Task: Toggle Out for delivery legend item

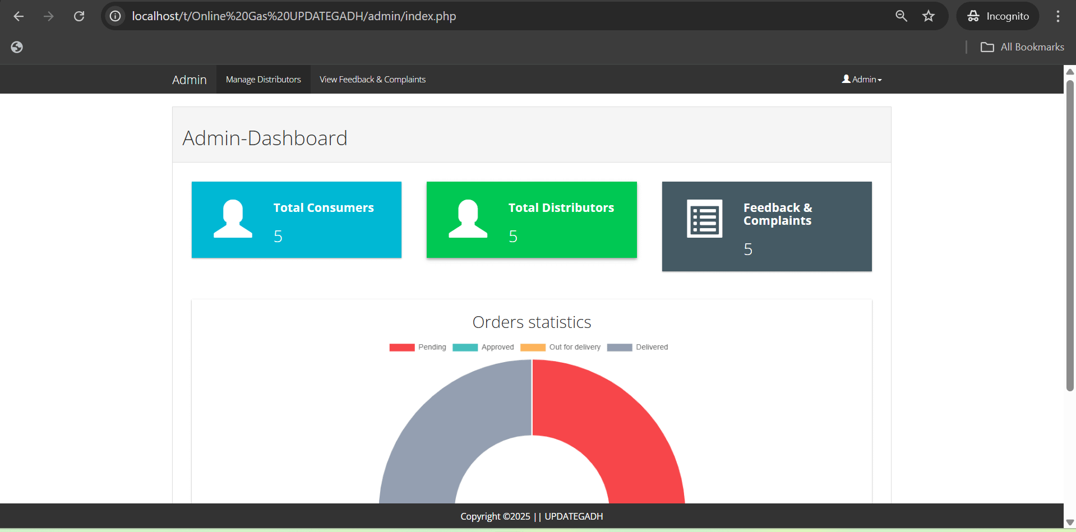Action: point(560,348)
